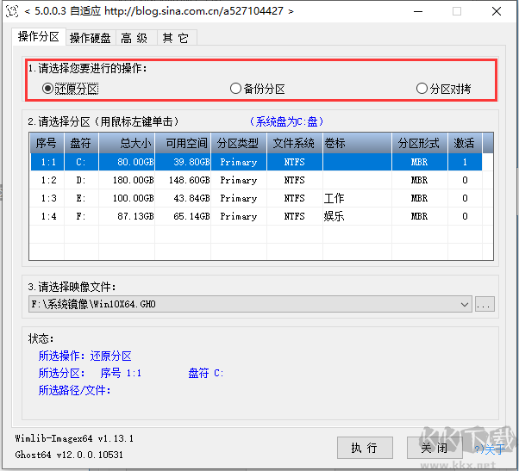Select the F: 娱乐 partition row
Viewport: 519px width, 471px height.
point(259,216)
